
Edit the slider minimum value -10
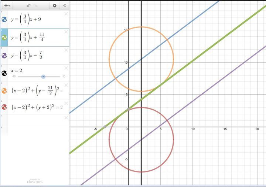(14, 77)
